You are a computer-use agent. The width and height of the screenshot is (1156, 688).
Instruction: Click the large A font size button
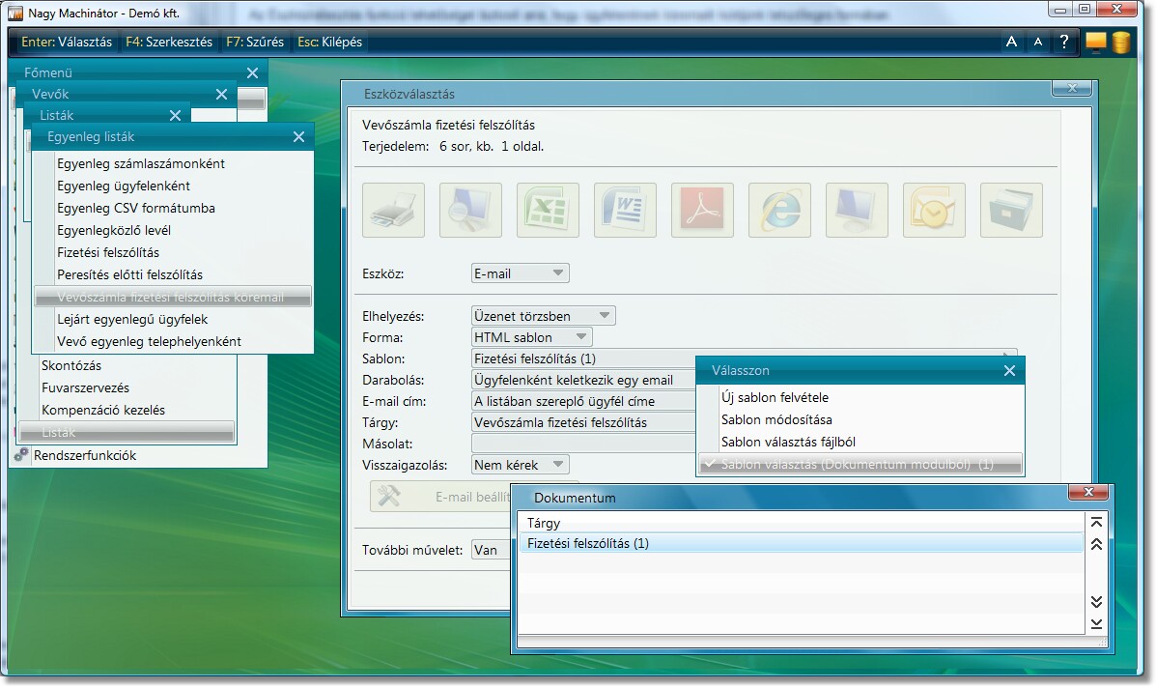coord(1011,42)
